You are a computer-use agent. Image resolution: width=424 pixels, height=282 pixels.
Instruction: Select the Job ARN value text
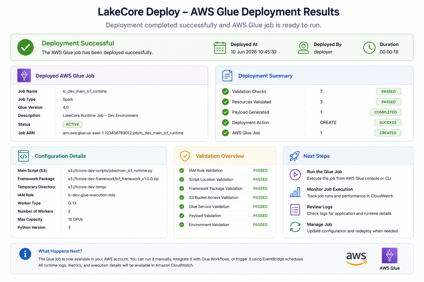click(123, 133)
